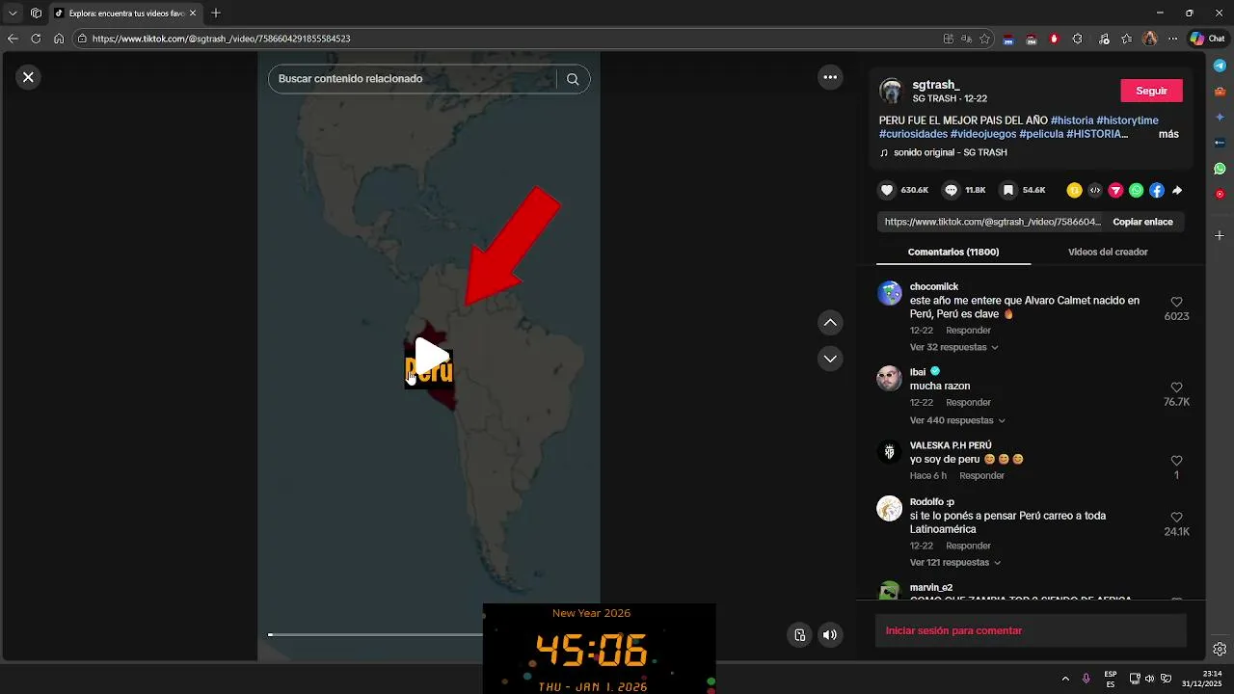The height and width of the screenshot is (694, 1234).
Task: Open the system volume tray icon
Action: (x=1150, y=679)
